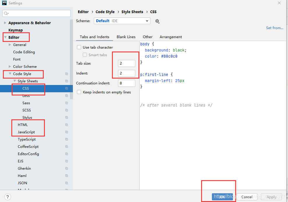Click the settings search box
This screenshot has width=288, height=202.
click(x=36, y=13)
